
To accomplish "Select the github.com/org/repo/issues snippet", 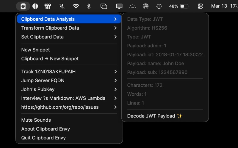I will (x=69, y=107).
